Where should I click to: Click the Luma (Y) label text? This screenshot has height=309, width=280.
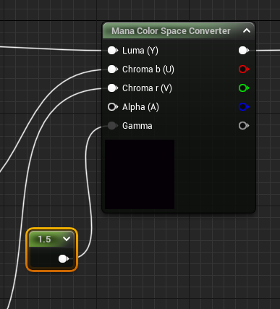coord(140,51)
